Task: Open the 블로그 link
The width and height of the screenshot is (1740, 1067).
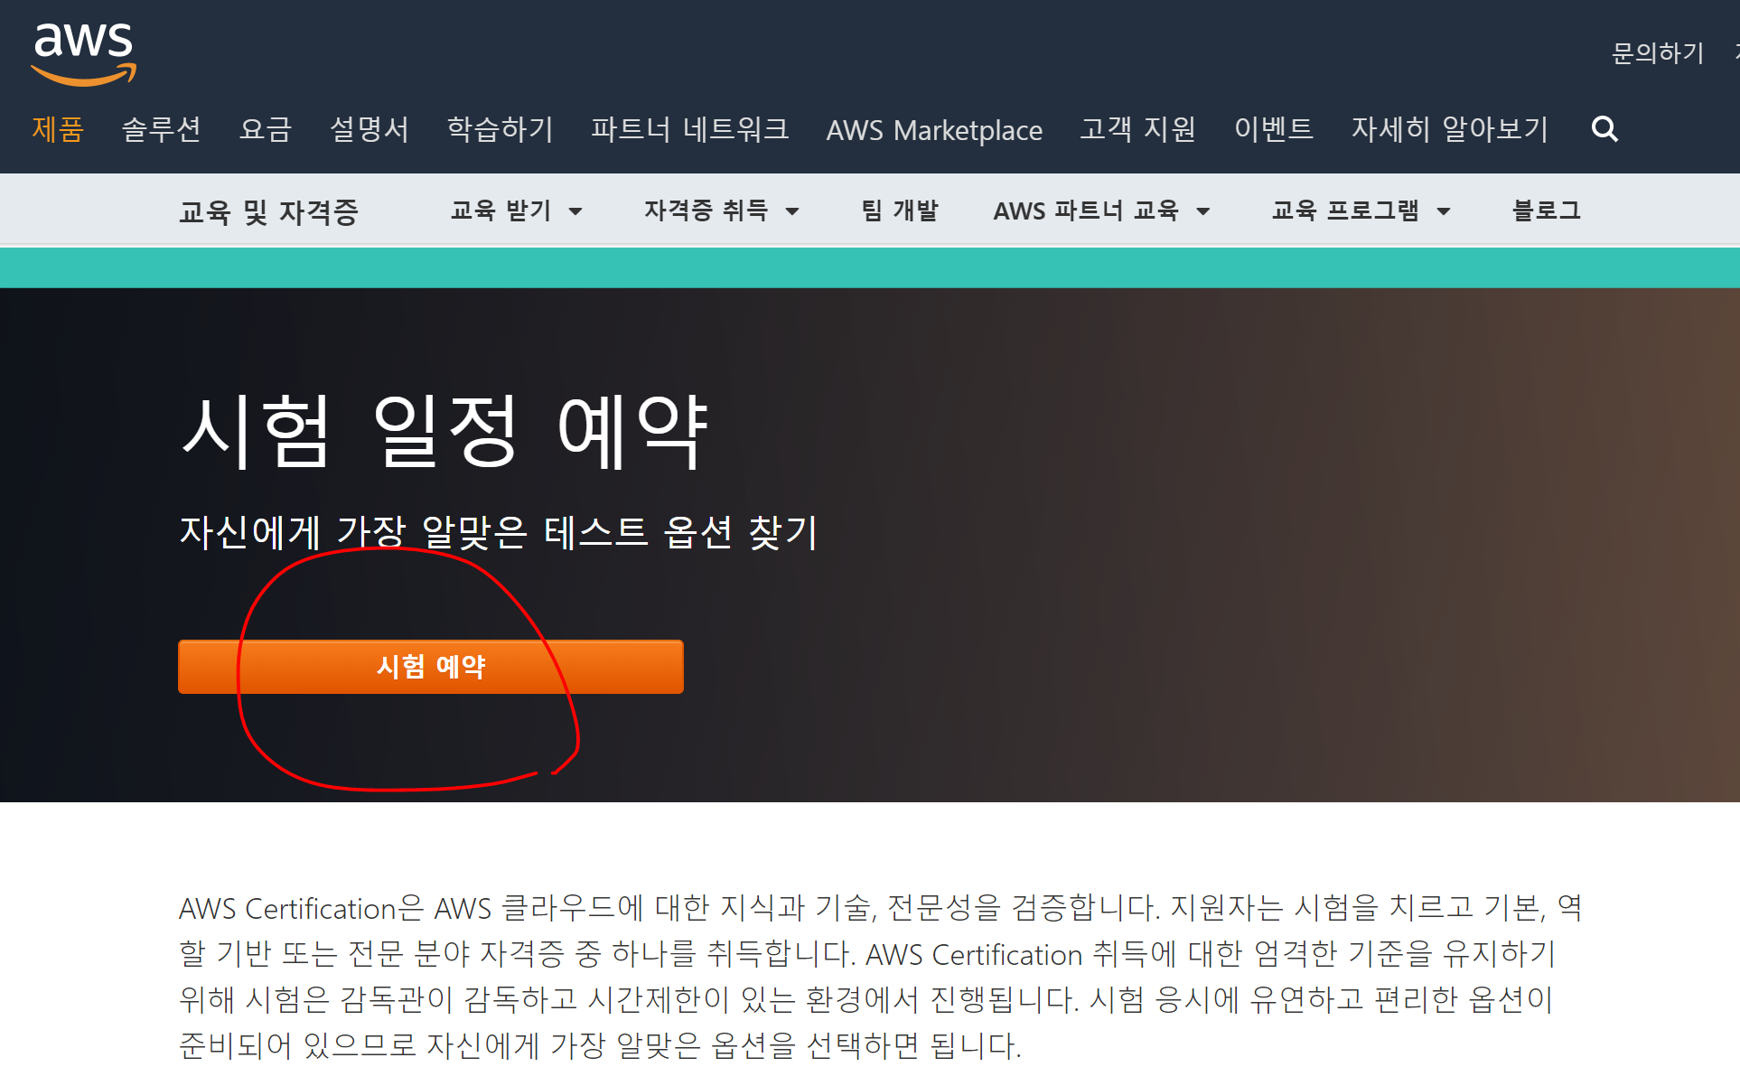Action: pos(1546,211)
